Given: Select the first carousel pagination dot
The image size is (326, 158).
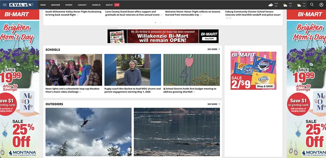Looking at the screenshot, I should click(156, 23).
